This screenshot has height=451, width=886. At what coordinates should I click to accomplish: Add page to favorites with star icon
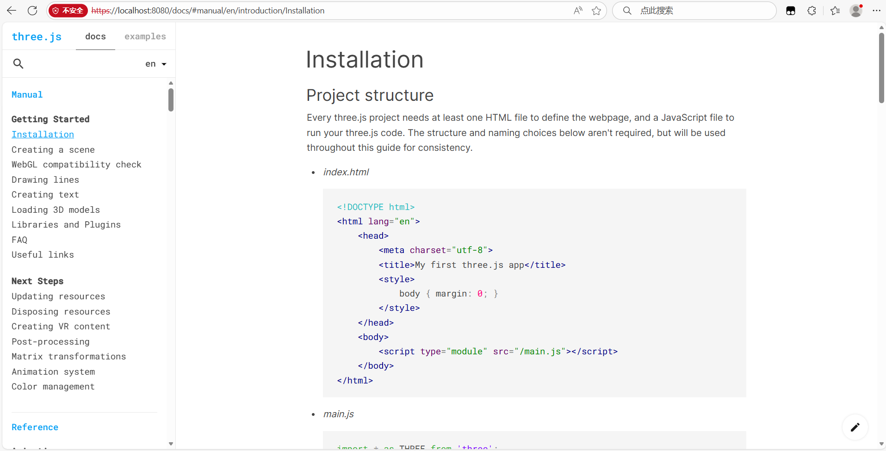click(596, 11)
